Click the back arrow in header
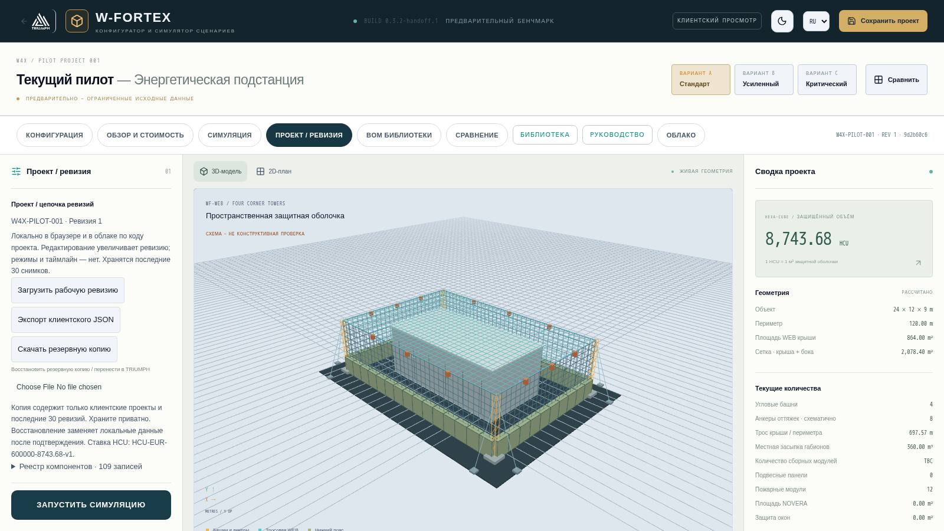The image size is (944, 531). [24, 21]
